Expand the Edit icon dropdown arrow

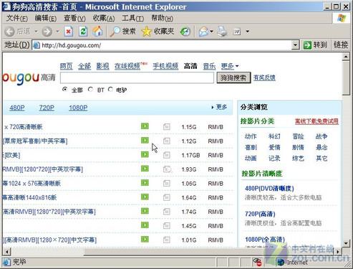pos(248,32)
